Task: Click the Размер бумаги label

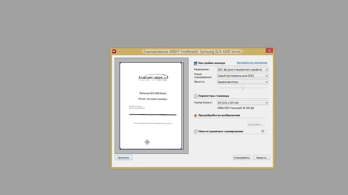Action: (x=203, y=103)
